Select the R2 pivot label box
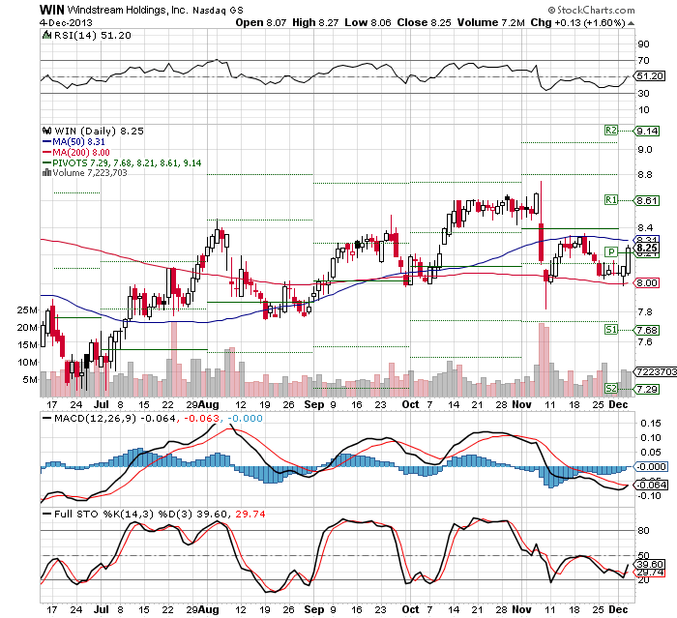 (610, 130)
